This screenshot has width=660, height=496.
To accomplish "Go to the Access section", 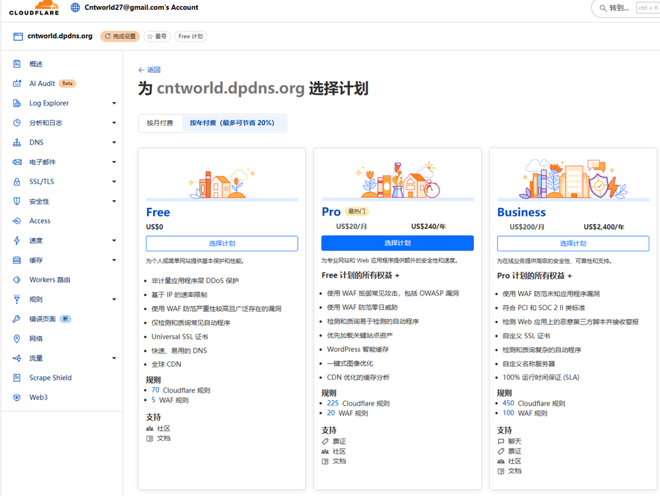I will coord(40,221).
